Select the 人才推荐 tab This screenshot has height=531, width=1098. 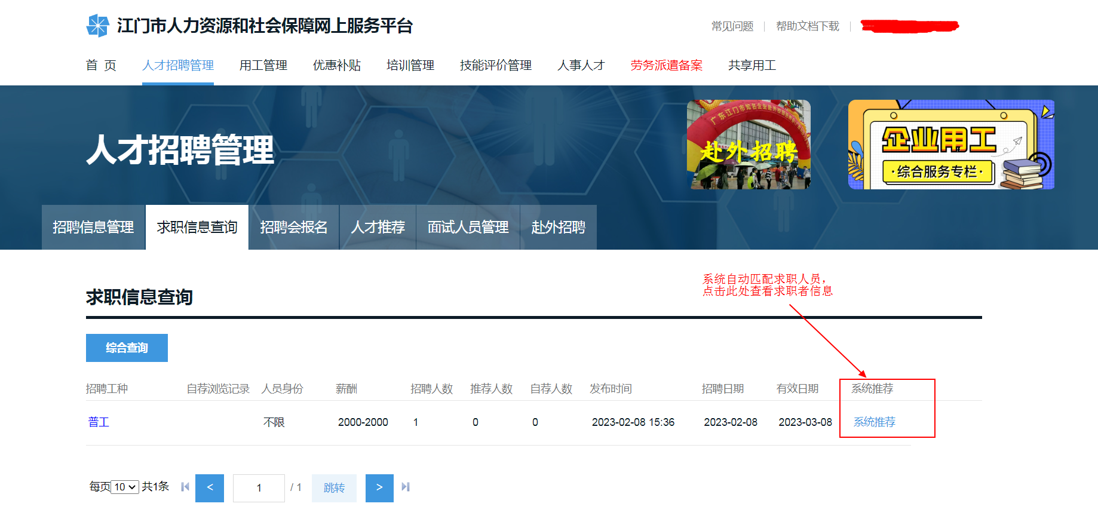[378, 227]
